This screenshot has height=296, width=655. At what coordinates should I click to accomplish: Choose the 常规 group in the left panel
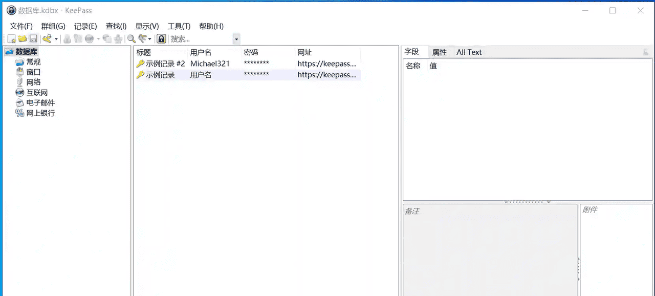pyautogui.click(x=33, y=61)
